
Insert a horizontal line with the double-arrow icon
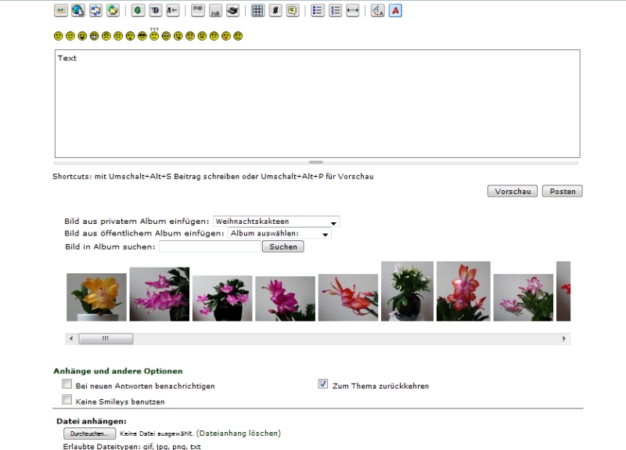[352, 11]
